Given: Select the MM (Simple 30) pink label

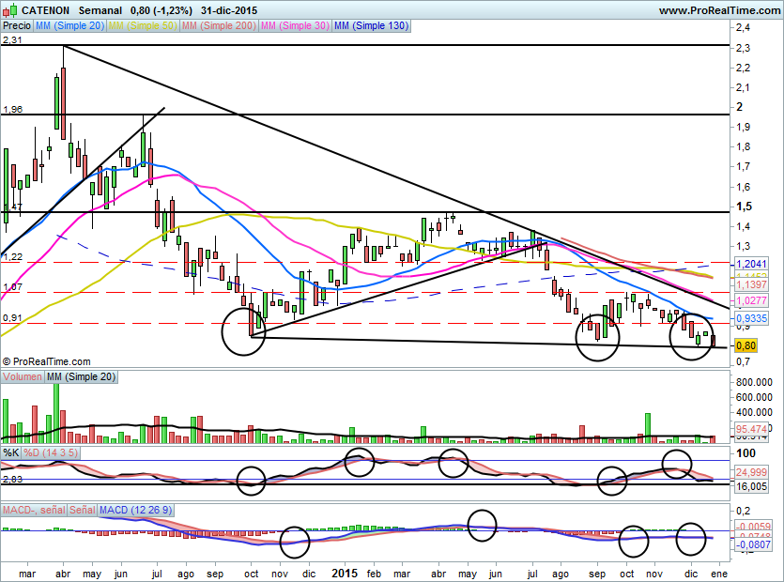Looking at the screenshot, I should point(295,26).
